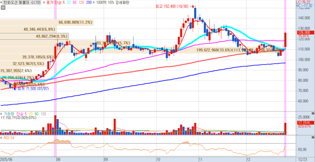
Task: Click the 40,346,443(6.8%) volume profile bar
Action: (28, 29)
